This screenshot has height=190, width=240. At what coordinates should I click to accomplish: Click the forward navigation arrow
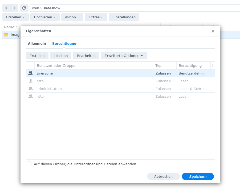pos(14,8)
